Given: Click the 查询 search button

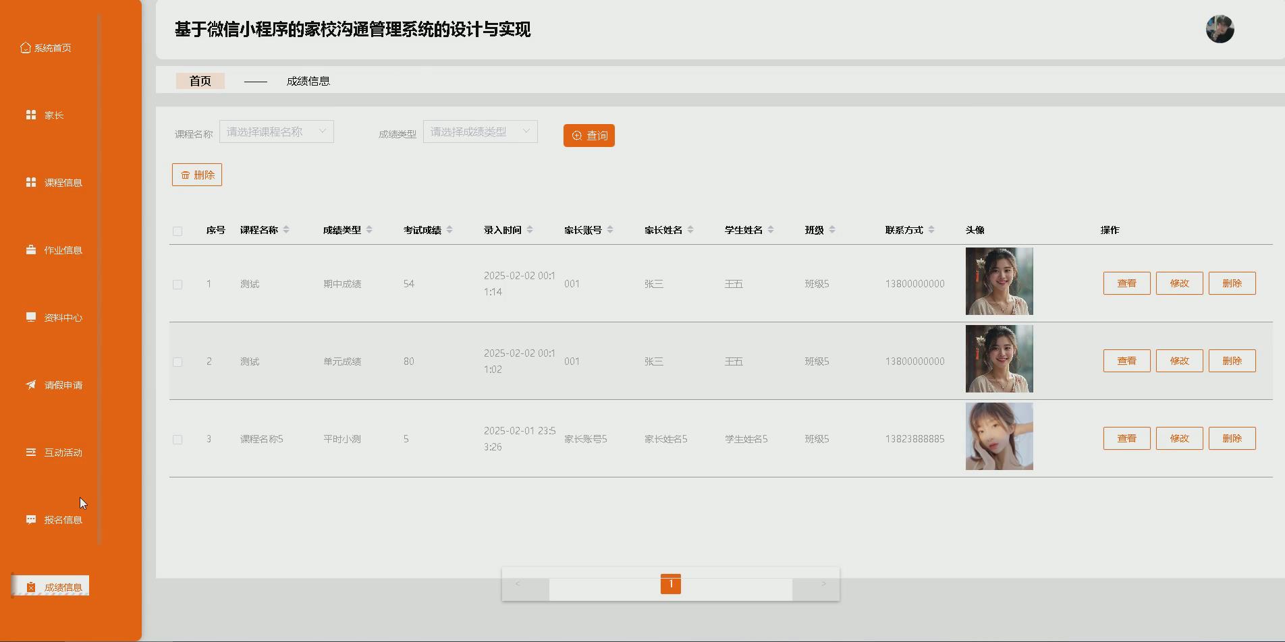Looking at the screenshot, I should (x=589, y=136).
